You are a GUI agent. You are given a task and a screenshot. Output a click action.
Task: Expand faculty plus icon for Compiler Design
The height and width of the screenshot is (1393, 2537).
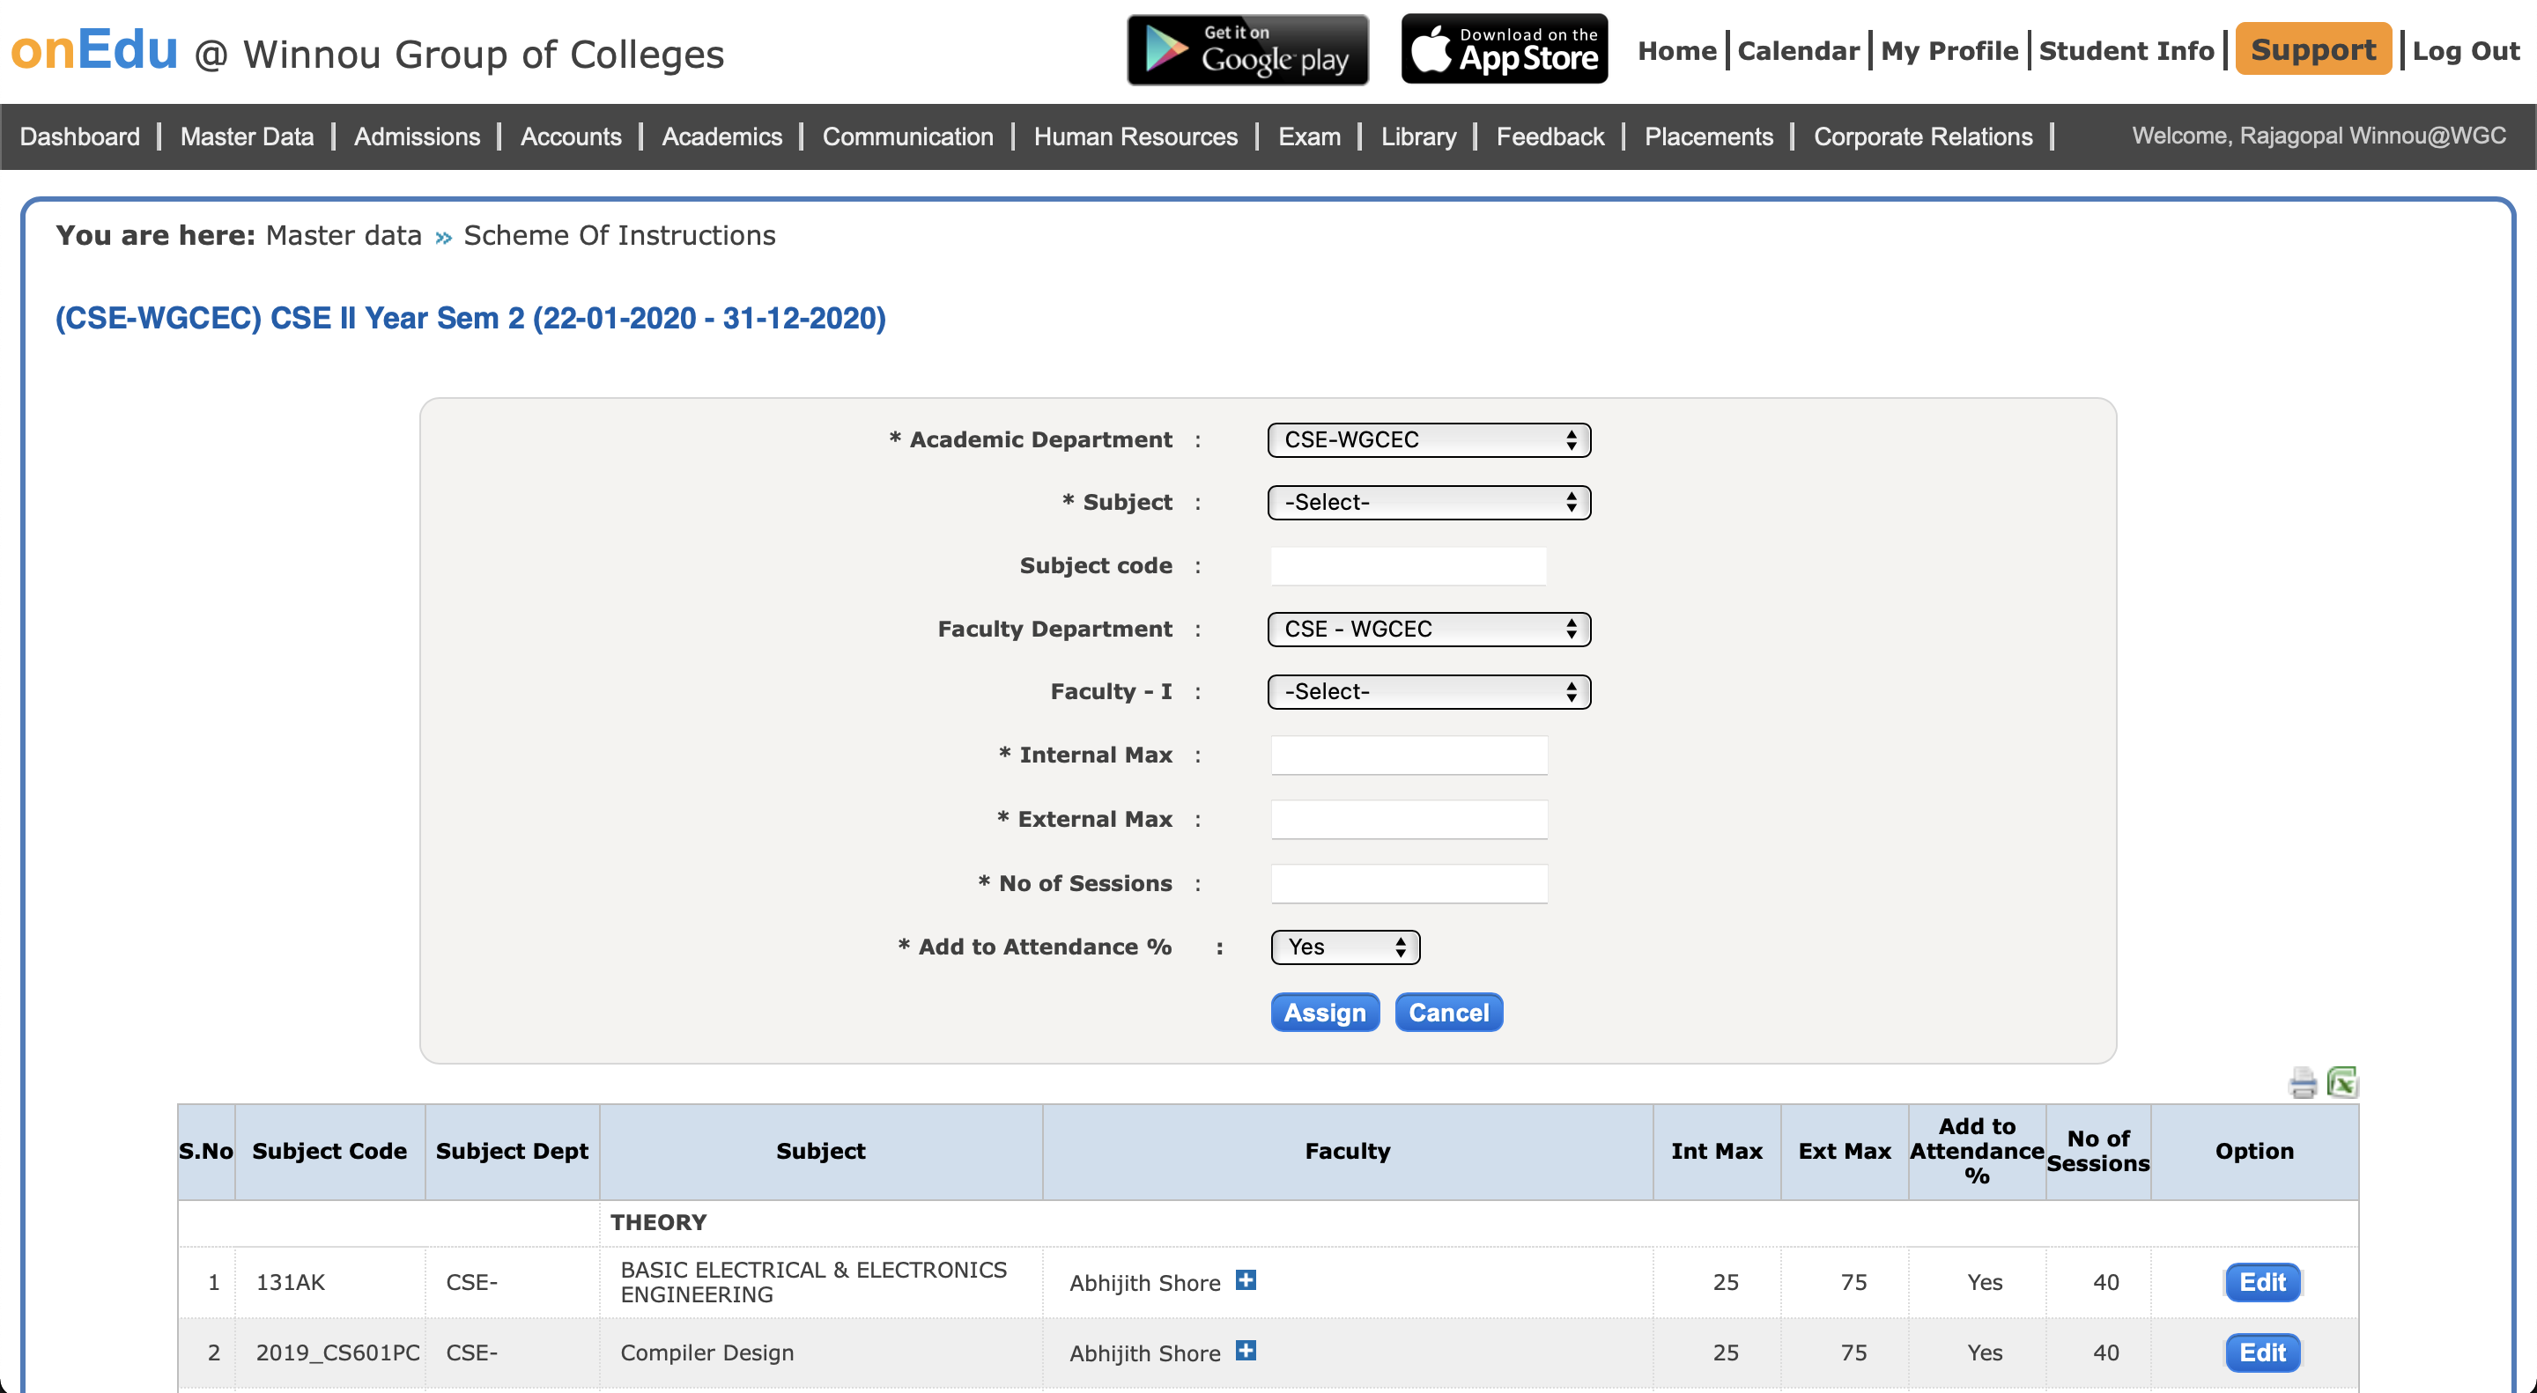(1246, 1351)
